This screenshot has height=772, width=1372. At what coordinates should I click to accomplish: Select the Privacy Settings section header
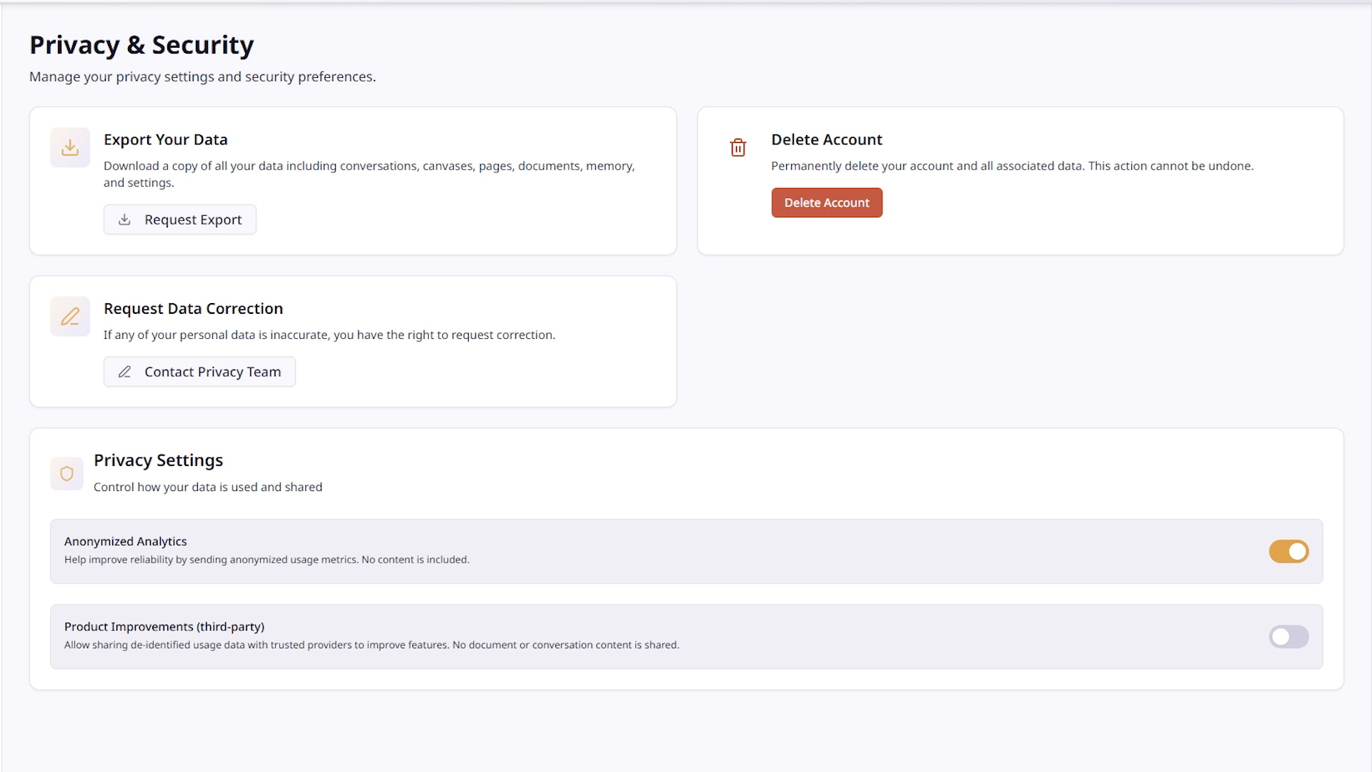pos(159,460)
